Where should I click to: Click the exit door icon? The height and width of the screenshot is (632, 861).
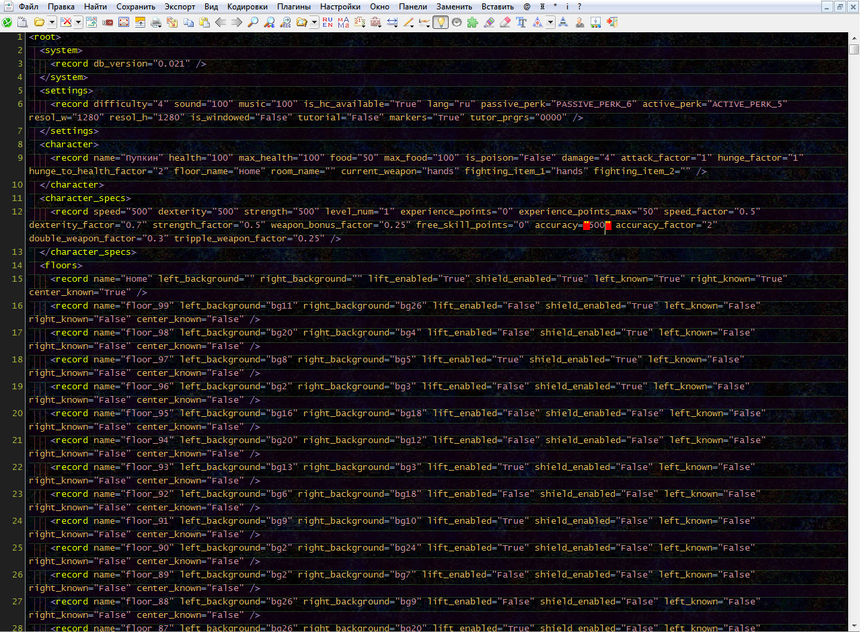pyautogui.click(x=611, y=22)
